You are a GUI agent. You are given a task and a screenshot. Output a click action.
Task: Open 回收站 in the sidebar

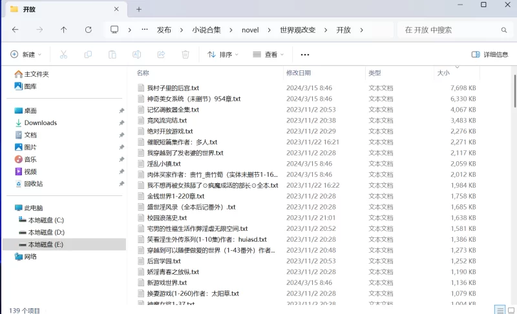pos(28,184)
